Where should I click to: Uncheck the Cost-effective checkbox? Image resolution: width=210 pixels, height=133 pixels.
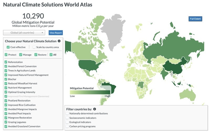coord(8,47)
